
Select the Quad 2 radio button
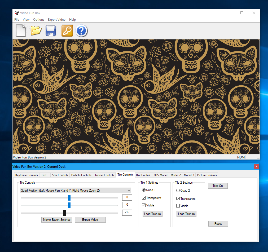coord(178,191)
